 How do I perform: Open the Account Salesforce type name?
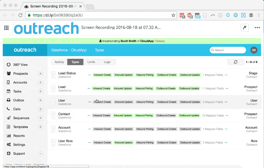64,127
